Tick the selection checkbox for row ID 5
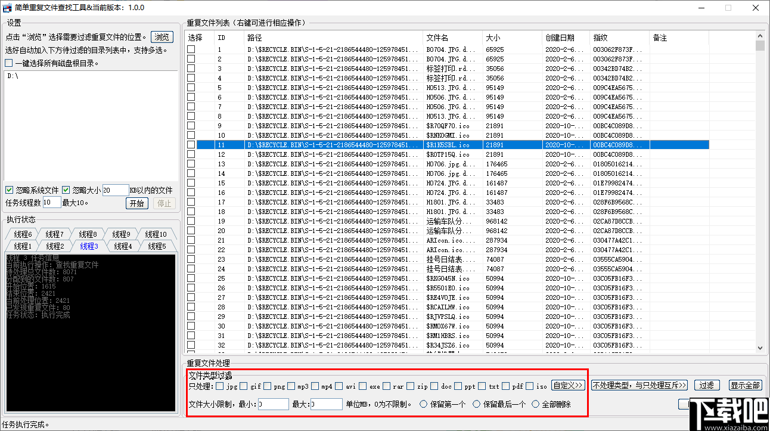The width and height of the screenshot is (770, 431). tap(191, 88)
